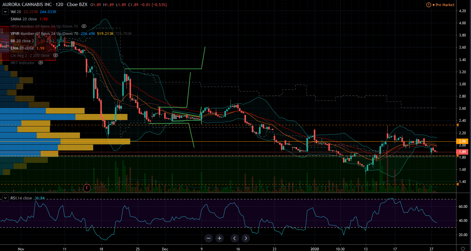Click the Pre Market session label

coord(445,5)
